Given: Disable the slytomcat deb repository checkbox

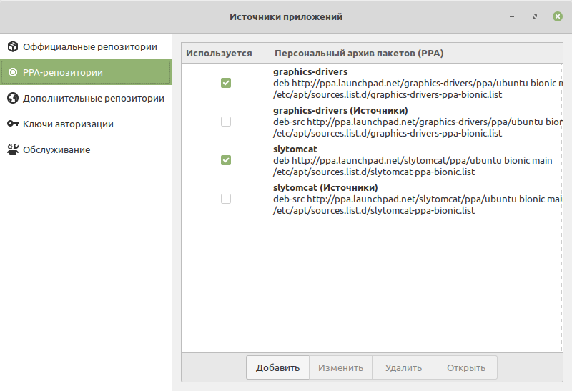Looking at the screenshot, I should click(x=226, y=160).
